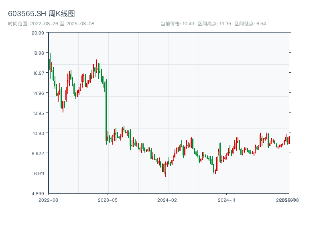The height and width of the screenshot is (241, 321).
Task: Select the 2023-05 x-axis date label
Action: tap(108, 200)
